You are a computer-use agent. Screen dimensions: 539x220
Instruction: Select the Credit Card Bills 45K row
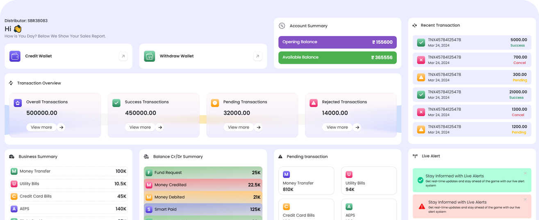[x=68, y=196]
